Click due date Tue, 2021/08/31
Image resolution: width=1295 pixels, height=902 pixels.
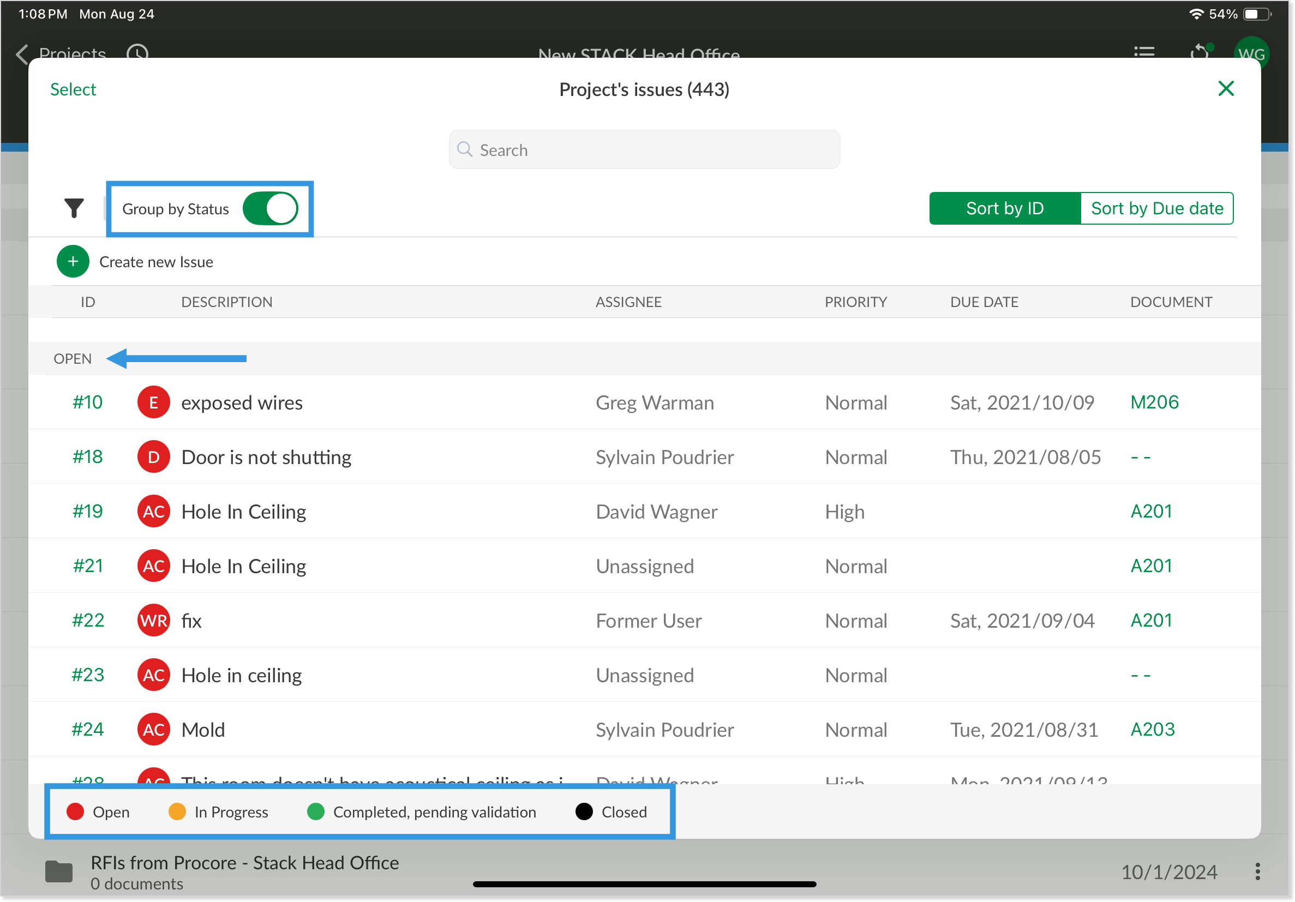point(1024,731)
